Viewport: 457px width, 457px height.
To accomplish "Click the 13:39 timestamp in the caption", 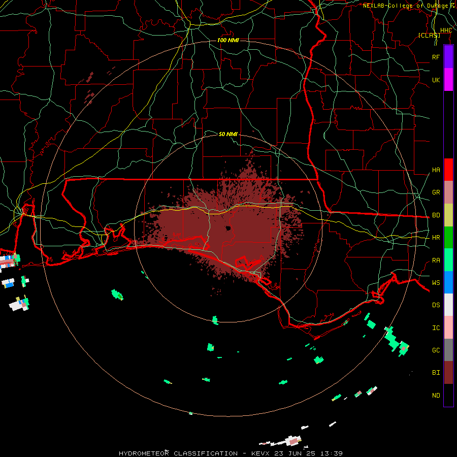I will 332,453.
